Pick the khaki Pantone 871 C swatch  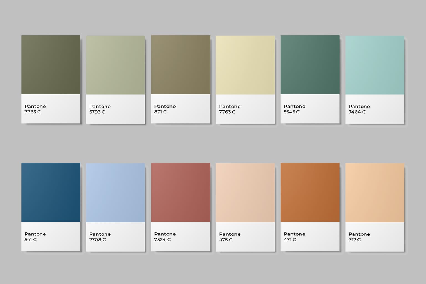coord(181,65)
